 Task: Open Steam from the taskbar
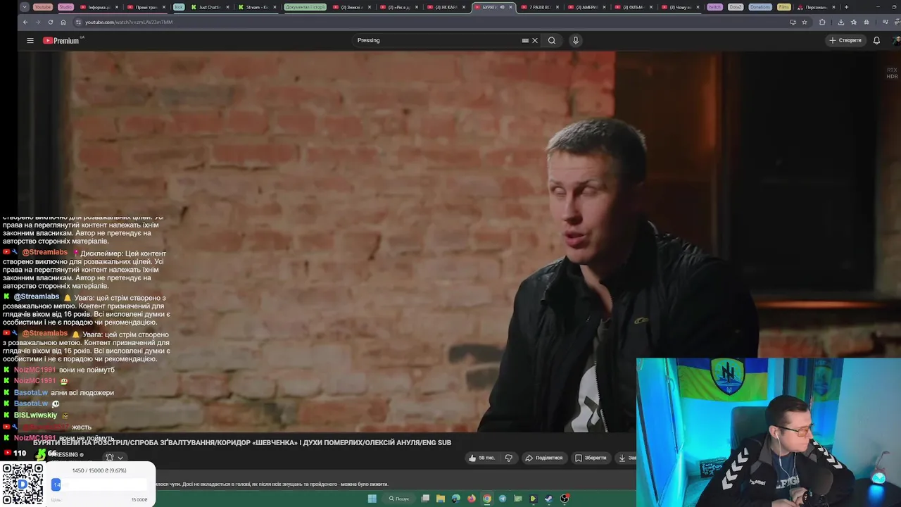(x=549, y=499)
